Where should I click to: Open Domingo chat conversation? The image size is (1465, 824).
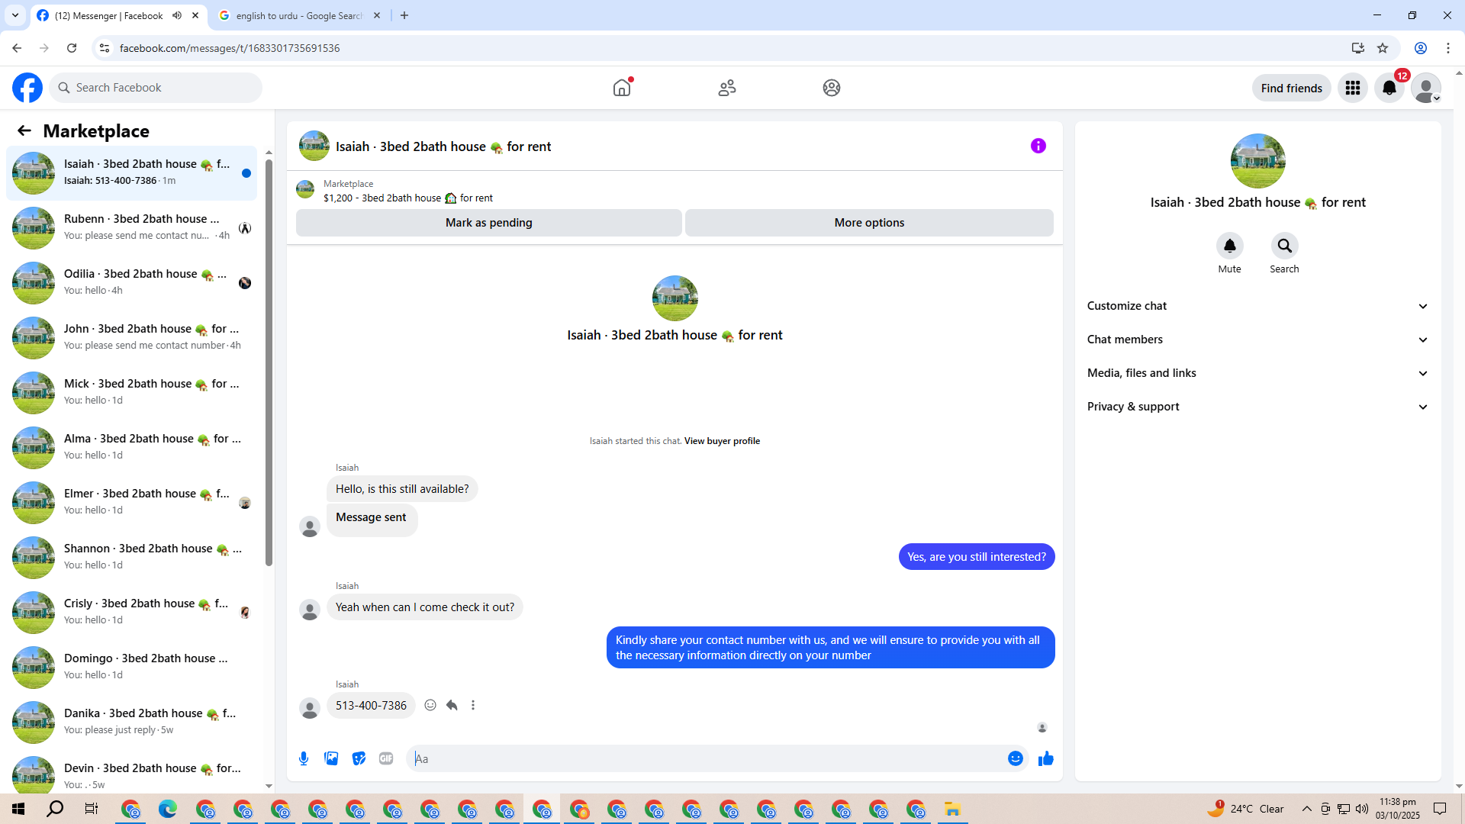[132, 668]
